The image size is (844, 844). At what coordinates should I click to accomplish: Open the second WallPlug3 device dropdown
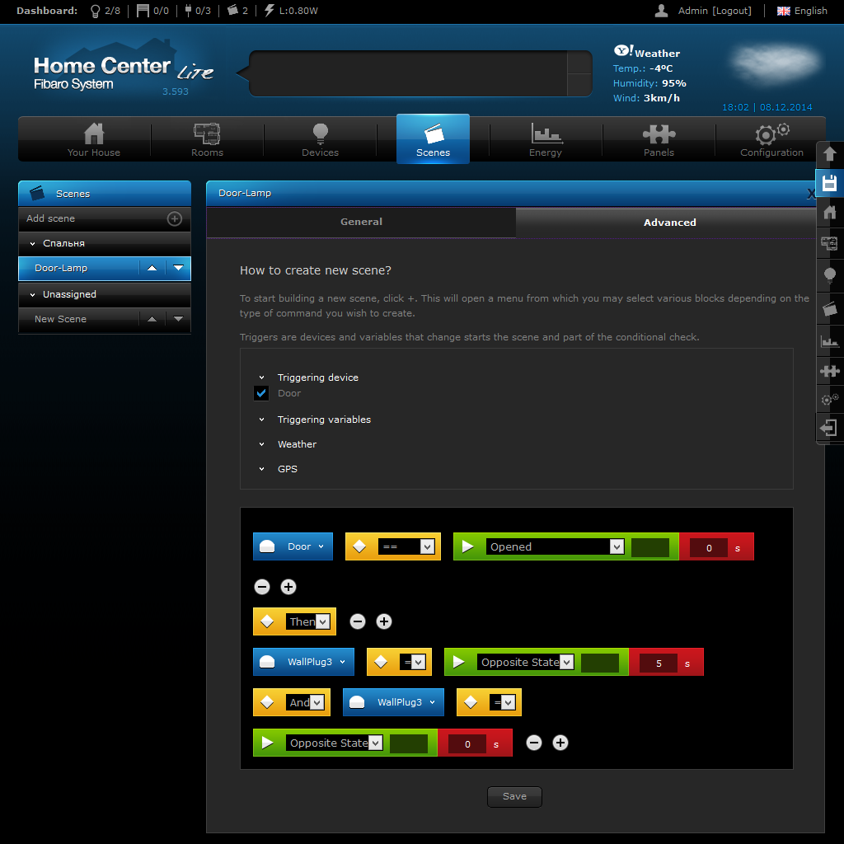(393, 702)
